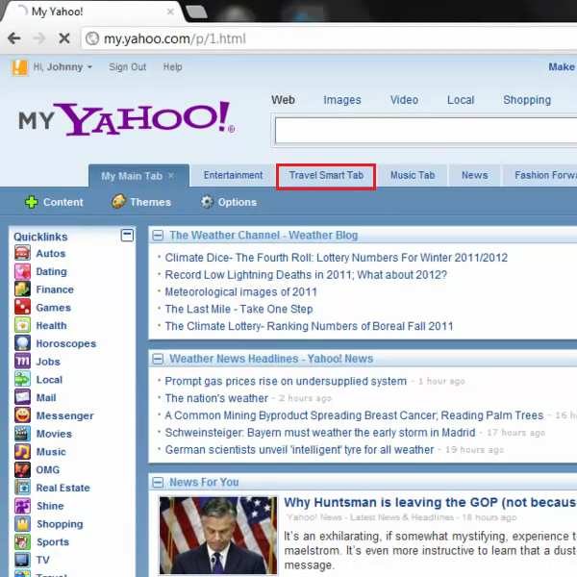Collapse The Weather Channel module

click(158, 236)
